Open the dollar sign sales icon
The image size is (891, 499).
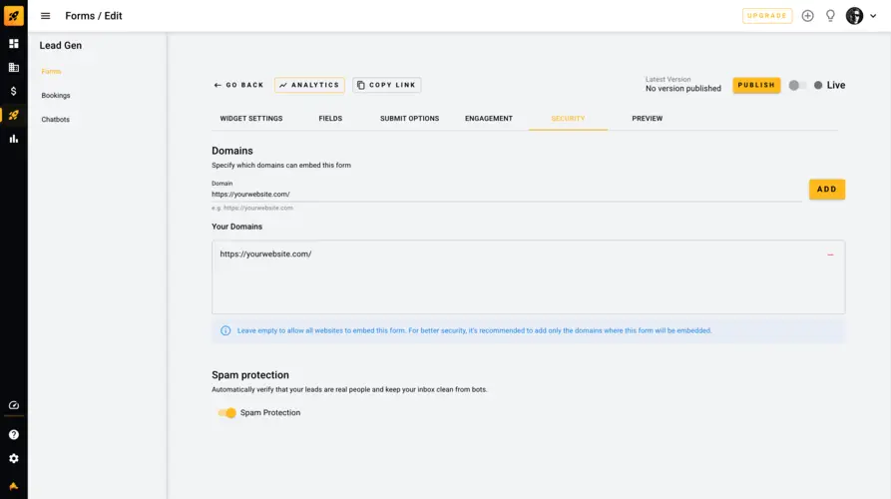point(14,91)
